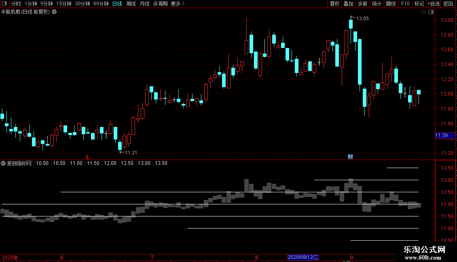Click the 13.50 tick on the indicator axis
457x262 pixels.
point(447,168)
